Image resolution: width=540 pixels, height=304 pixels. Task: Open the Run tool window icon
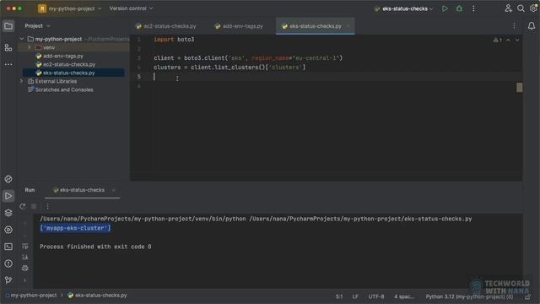[x=8, y=196]
